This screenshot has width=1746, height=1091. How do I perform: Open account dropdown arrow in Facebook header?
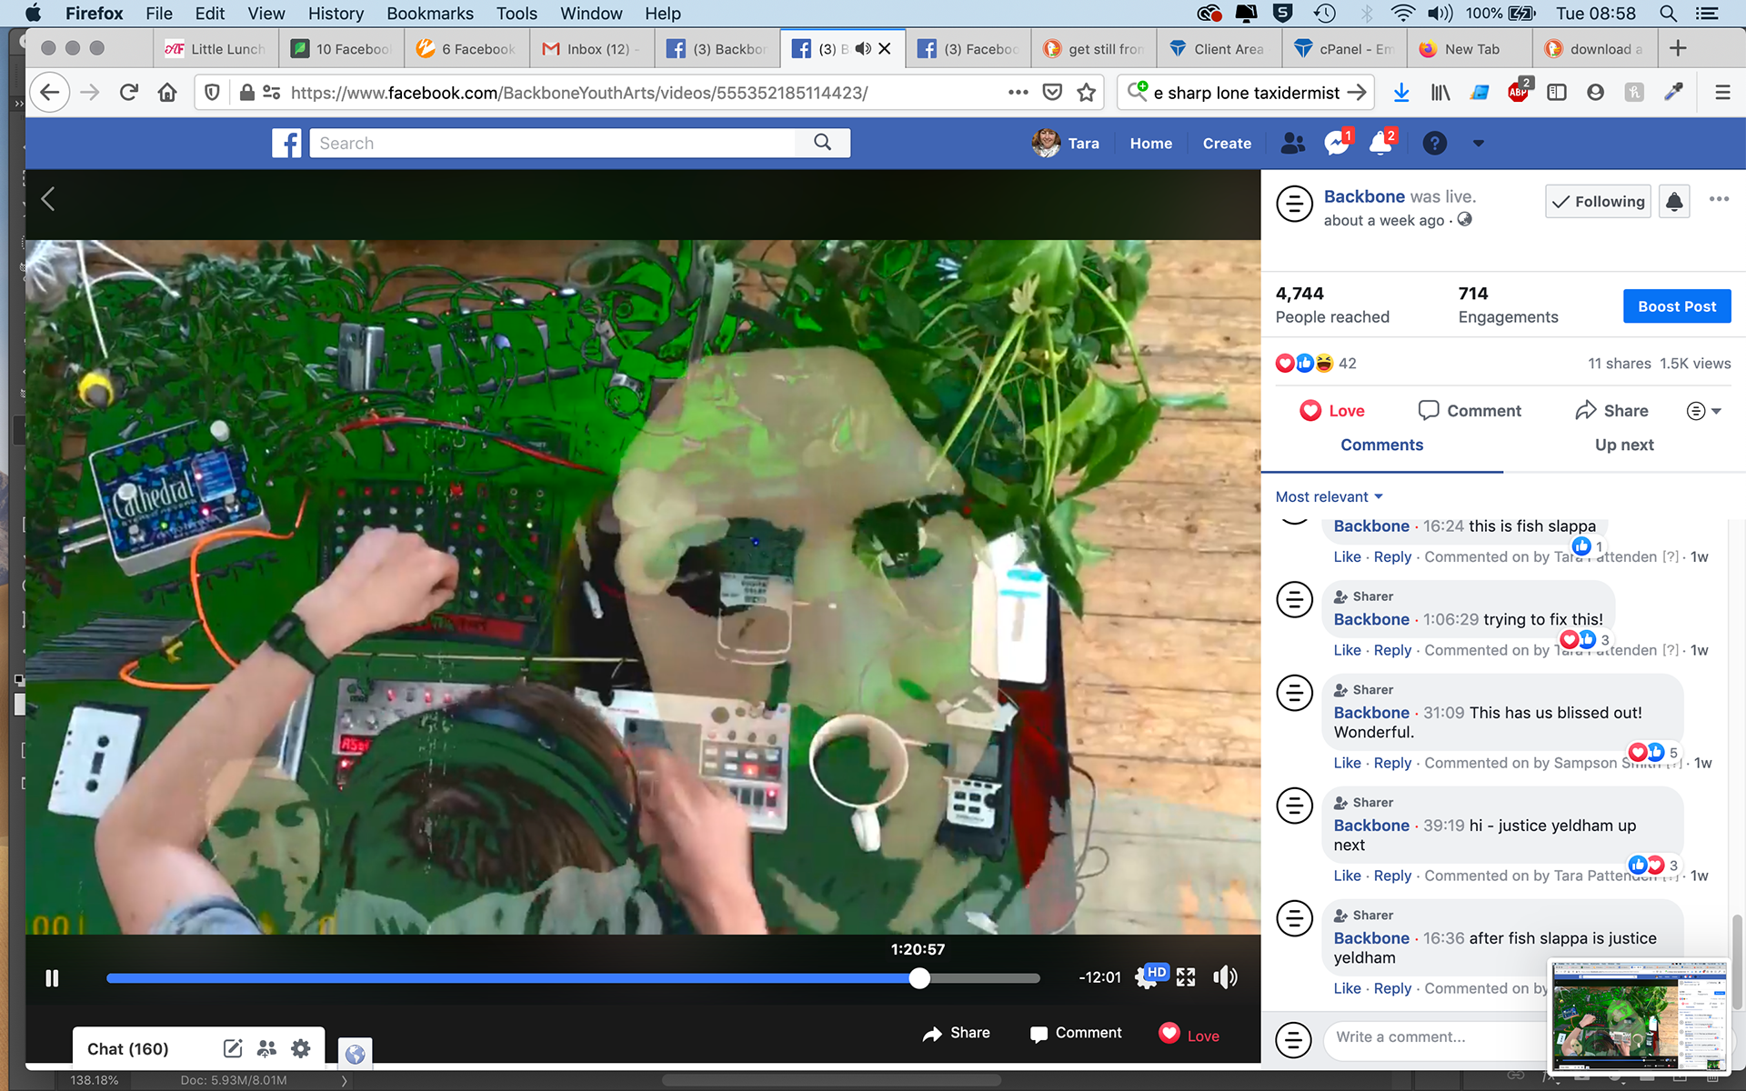click(x=1478, y=144)
